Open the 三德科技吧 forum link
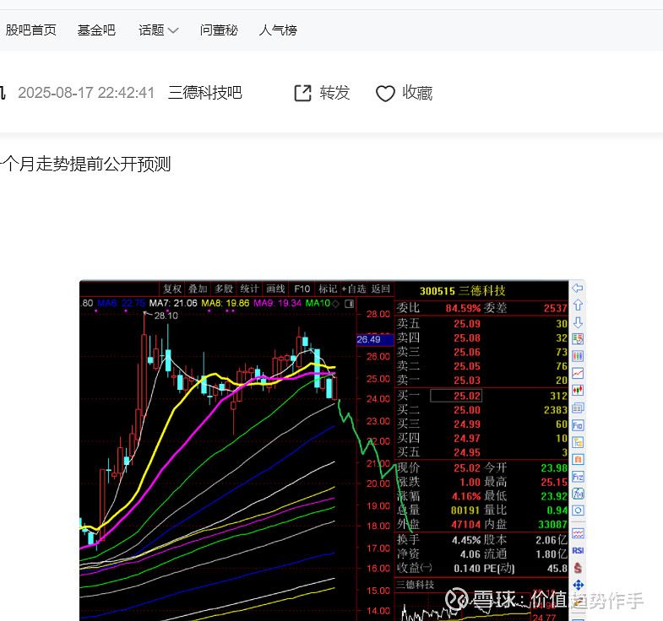This screenshot has width=663, height=621. [x=204, y=93]
